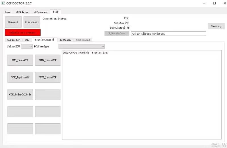Click the VIN label
Screen dimensions: 227x148
126,18
